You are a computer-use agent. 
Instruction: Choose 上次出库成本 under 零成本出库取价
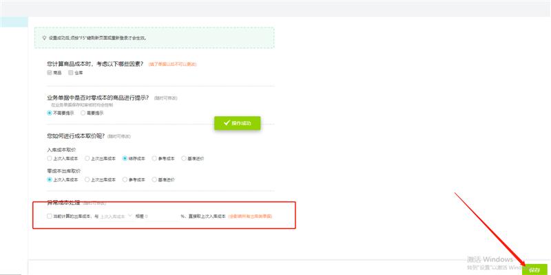click(x=87, y=179)
